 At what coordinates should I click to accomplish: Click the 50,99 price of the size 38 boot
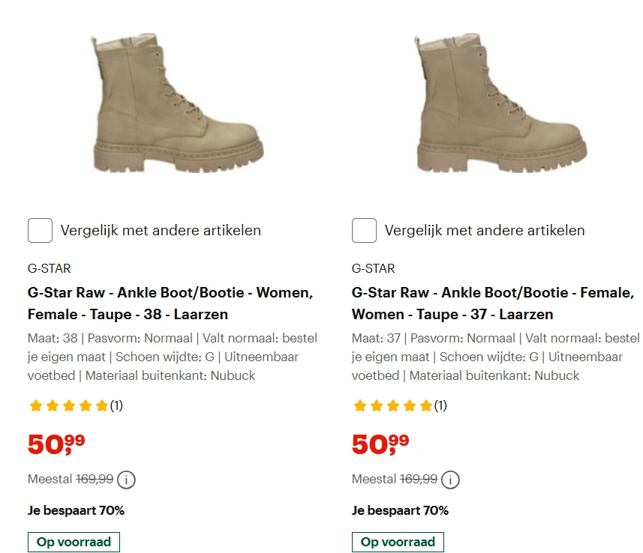[56, 444]
